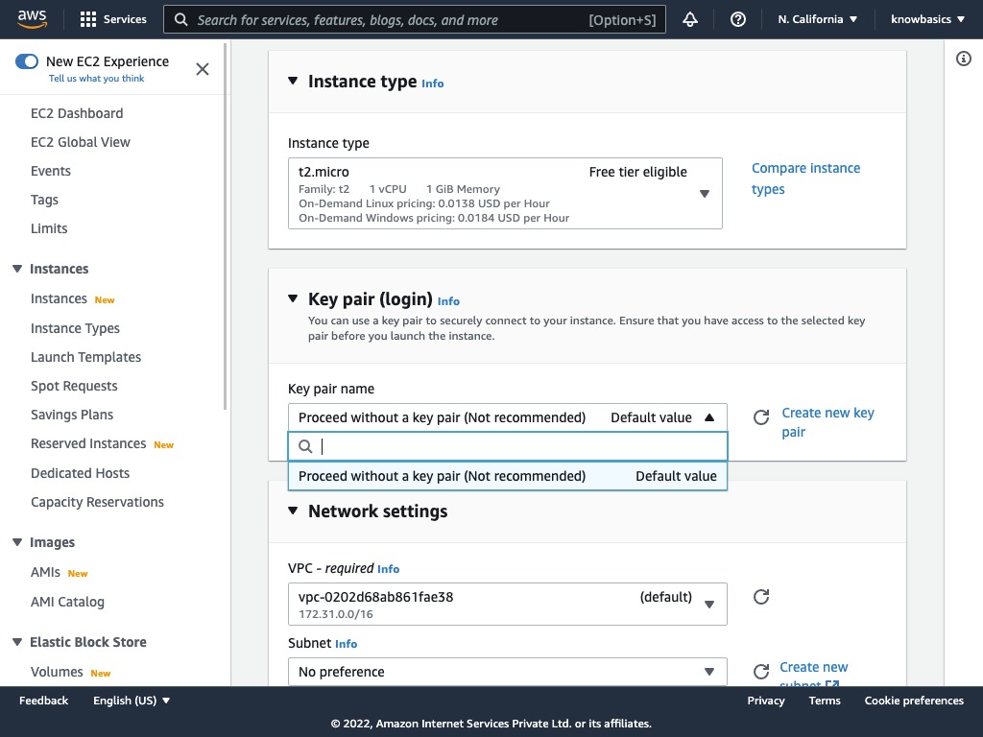Open AMIs page
Image resolution: width=983 pixels, height=737 pixels.
[x=46, y=572]
